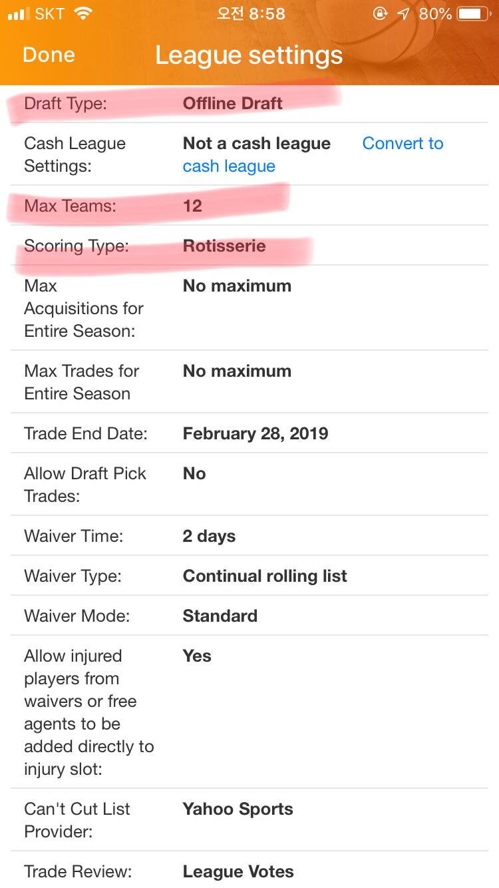
Task: Tap the battery icon in status bar
Action: tap(473, 14)
